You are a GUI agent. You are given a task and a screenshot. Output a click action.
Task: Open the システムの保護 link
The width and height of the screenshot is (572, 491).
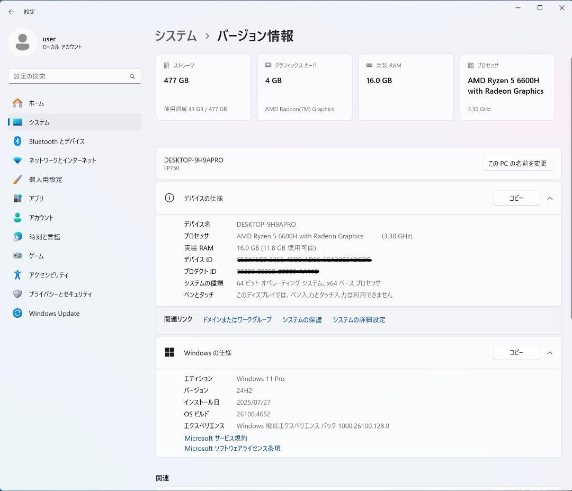tap(301, 319)
